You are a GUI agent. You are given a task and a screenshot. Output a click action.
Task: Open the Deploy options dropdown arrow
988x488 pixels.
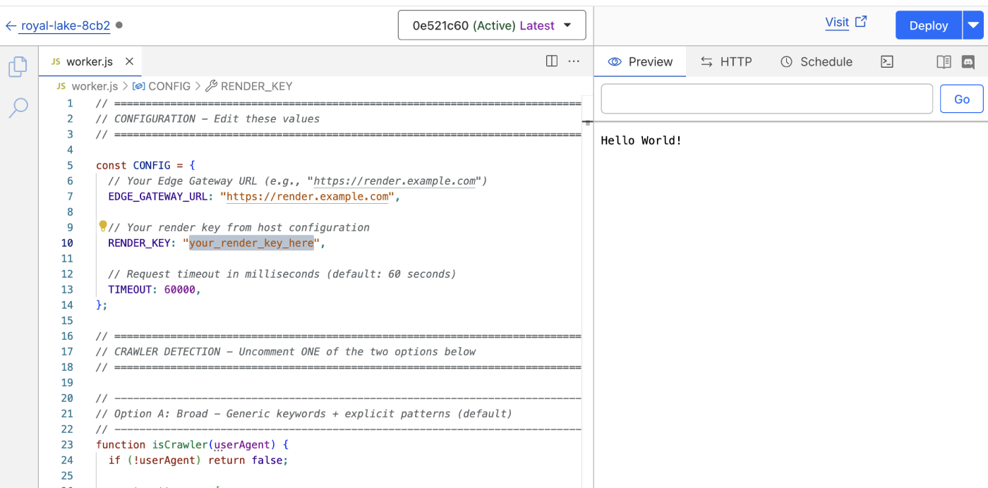[x=975, y=25]
